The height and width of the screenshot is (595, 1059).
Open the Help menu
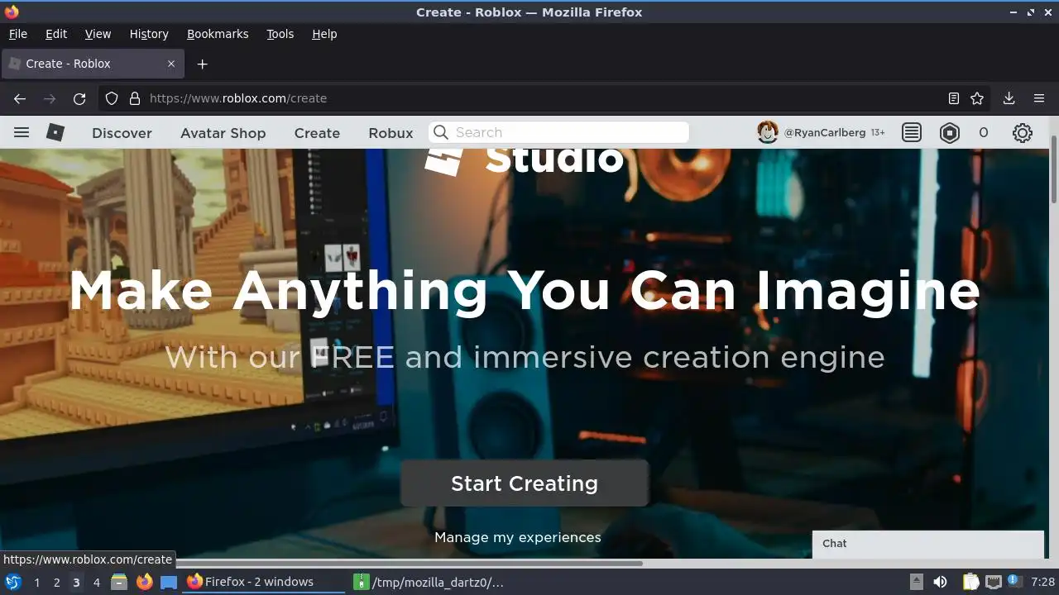tap(324, 34)
